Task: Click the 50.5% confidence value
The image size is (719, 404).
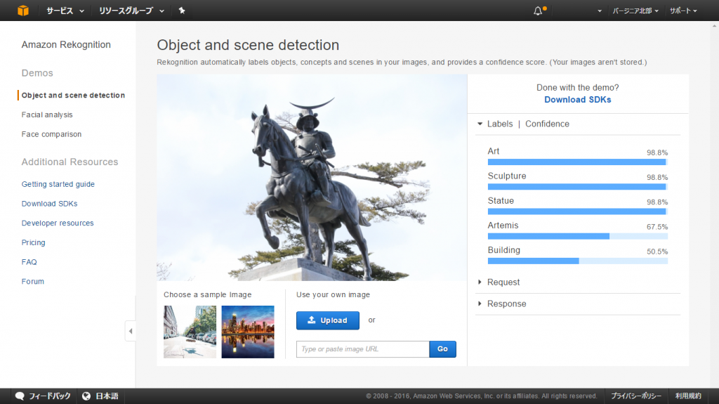Action: coord(657,252)
